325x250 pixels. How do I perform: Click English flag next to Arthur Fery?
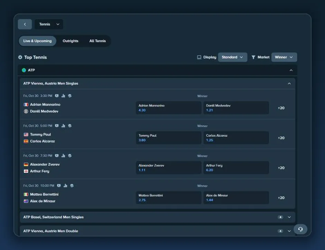pyautogui.click(x=26, y=171)
